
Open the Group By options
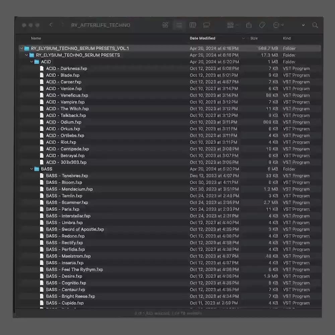coord(232,25)
